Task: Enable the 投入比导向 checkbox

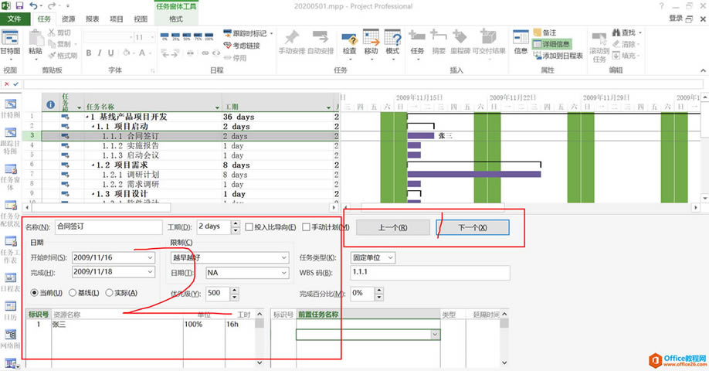Action: tap(249, 227)
